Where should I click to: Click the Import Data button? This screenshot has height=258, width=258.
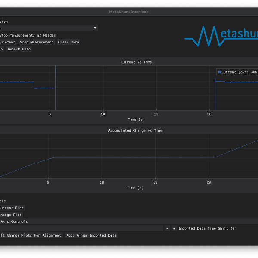click(19, 49)
